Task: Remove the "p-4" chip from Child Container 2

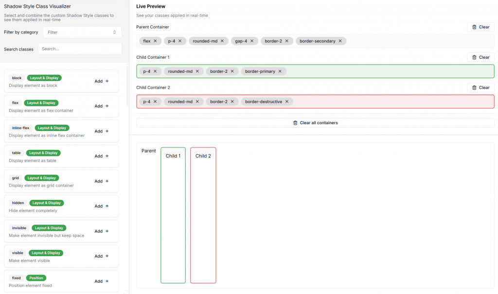Action: pos(156,101)
